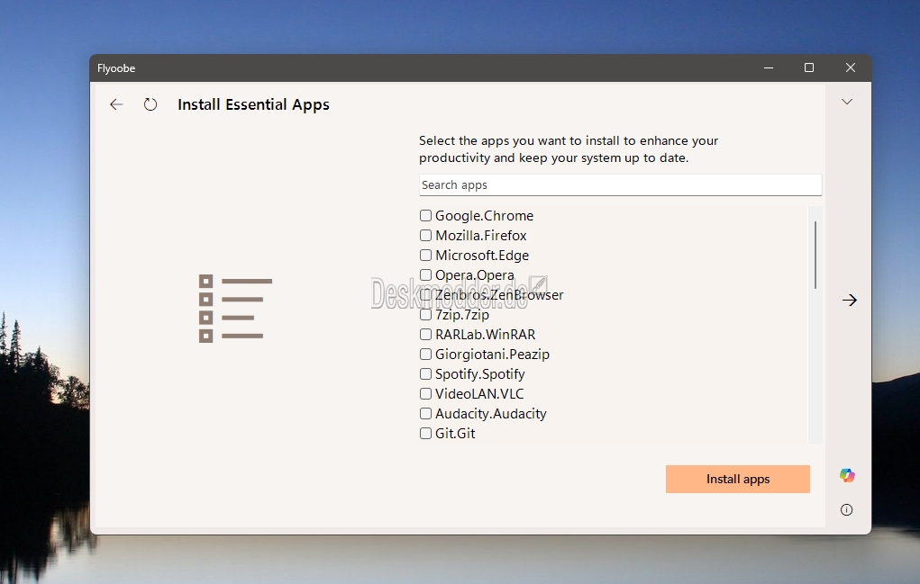This screenshot has height=584, width=920.
Task: Click the app list scrollbar thumb
Action: click(815, 255)
